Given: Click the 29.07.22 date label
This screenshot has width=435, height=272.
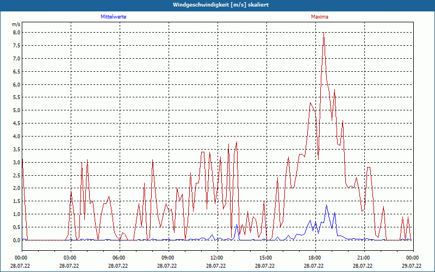Looking at the screenshot, I should pyautogui.click(x=413, y=265).
